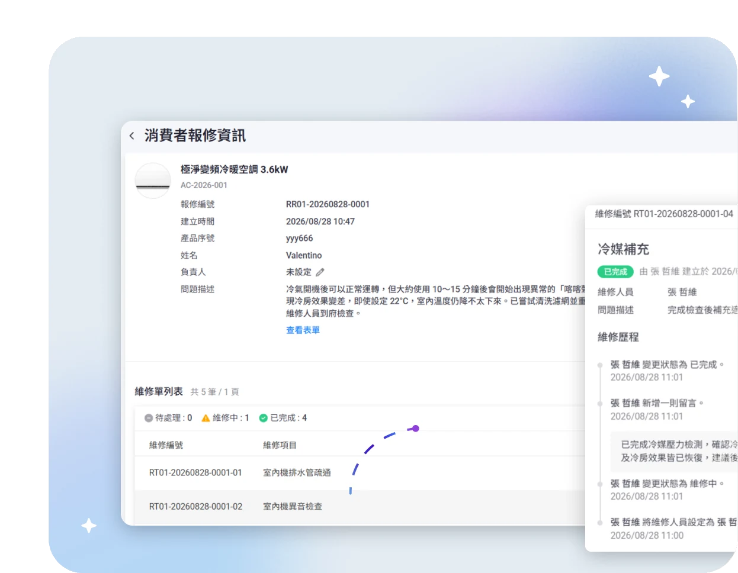
Task: Click report number RR01-20260828-0001
Action: (x=328, y=204)
